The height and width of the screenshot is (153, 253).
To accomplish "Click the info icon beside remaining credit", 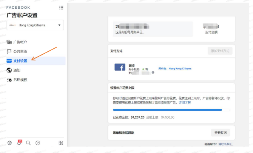I will pyautogui.click(x=153, y=72).
